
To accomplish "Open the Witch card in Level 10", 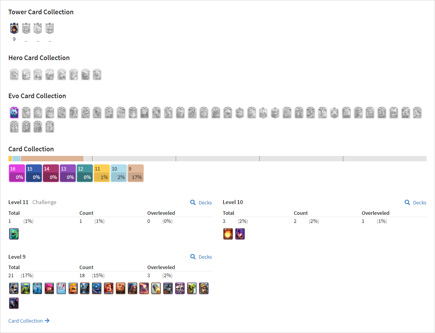I will (x=240, y=234).
